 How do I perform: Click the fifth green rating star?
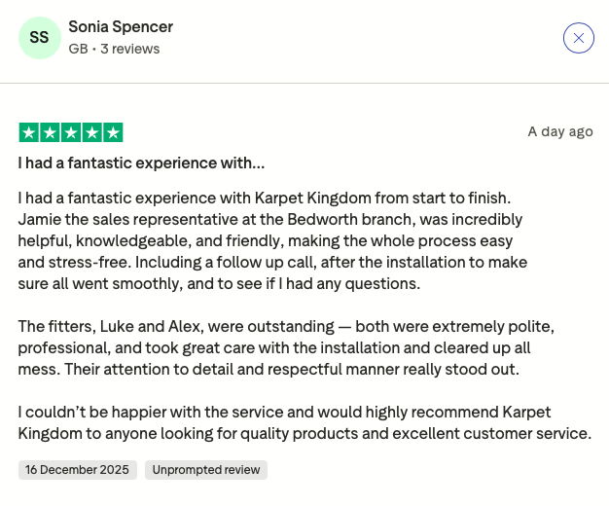(114, 132)
